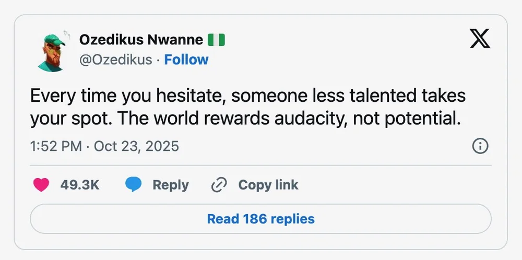Open the @Ozedikus handle link

click(116, 60)
